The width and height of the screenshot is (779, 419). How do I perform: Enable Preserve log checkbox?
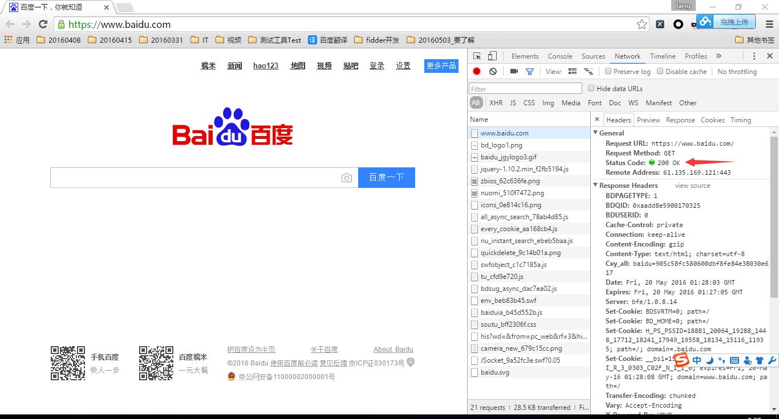click(x=608, y=71)
